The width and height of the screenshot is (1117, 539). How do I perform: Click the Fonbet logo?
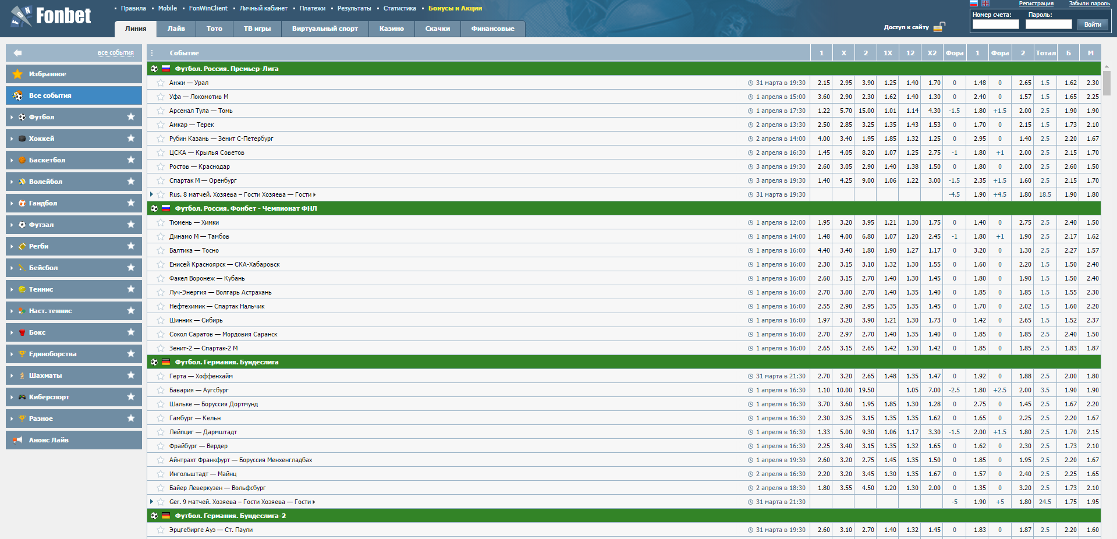51,16
